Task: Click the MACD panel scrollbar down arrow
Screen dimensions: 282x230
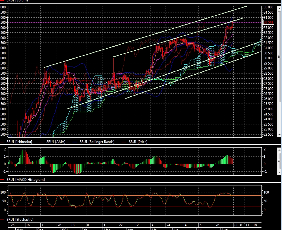Action: tap(279, 172)
